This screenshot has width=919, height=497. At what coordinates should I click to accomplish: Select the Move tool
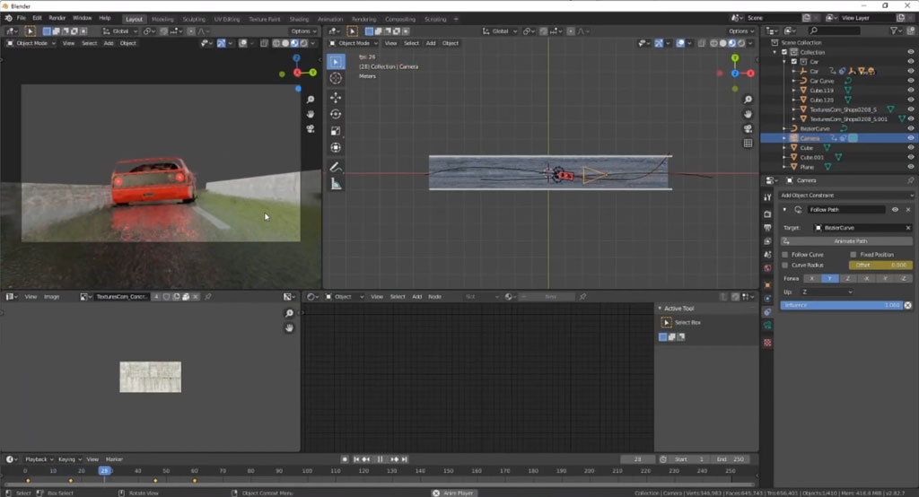(x=336, y=97)
